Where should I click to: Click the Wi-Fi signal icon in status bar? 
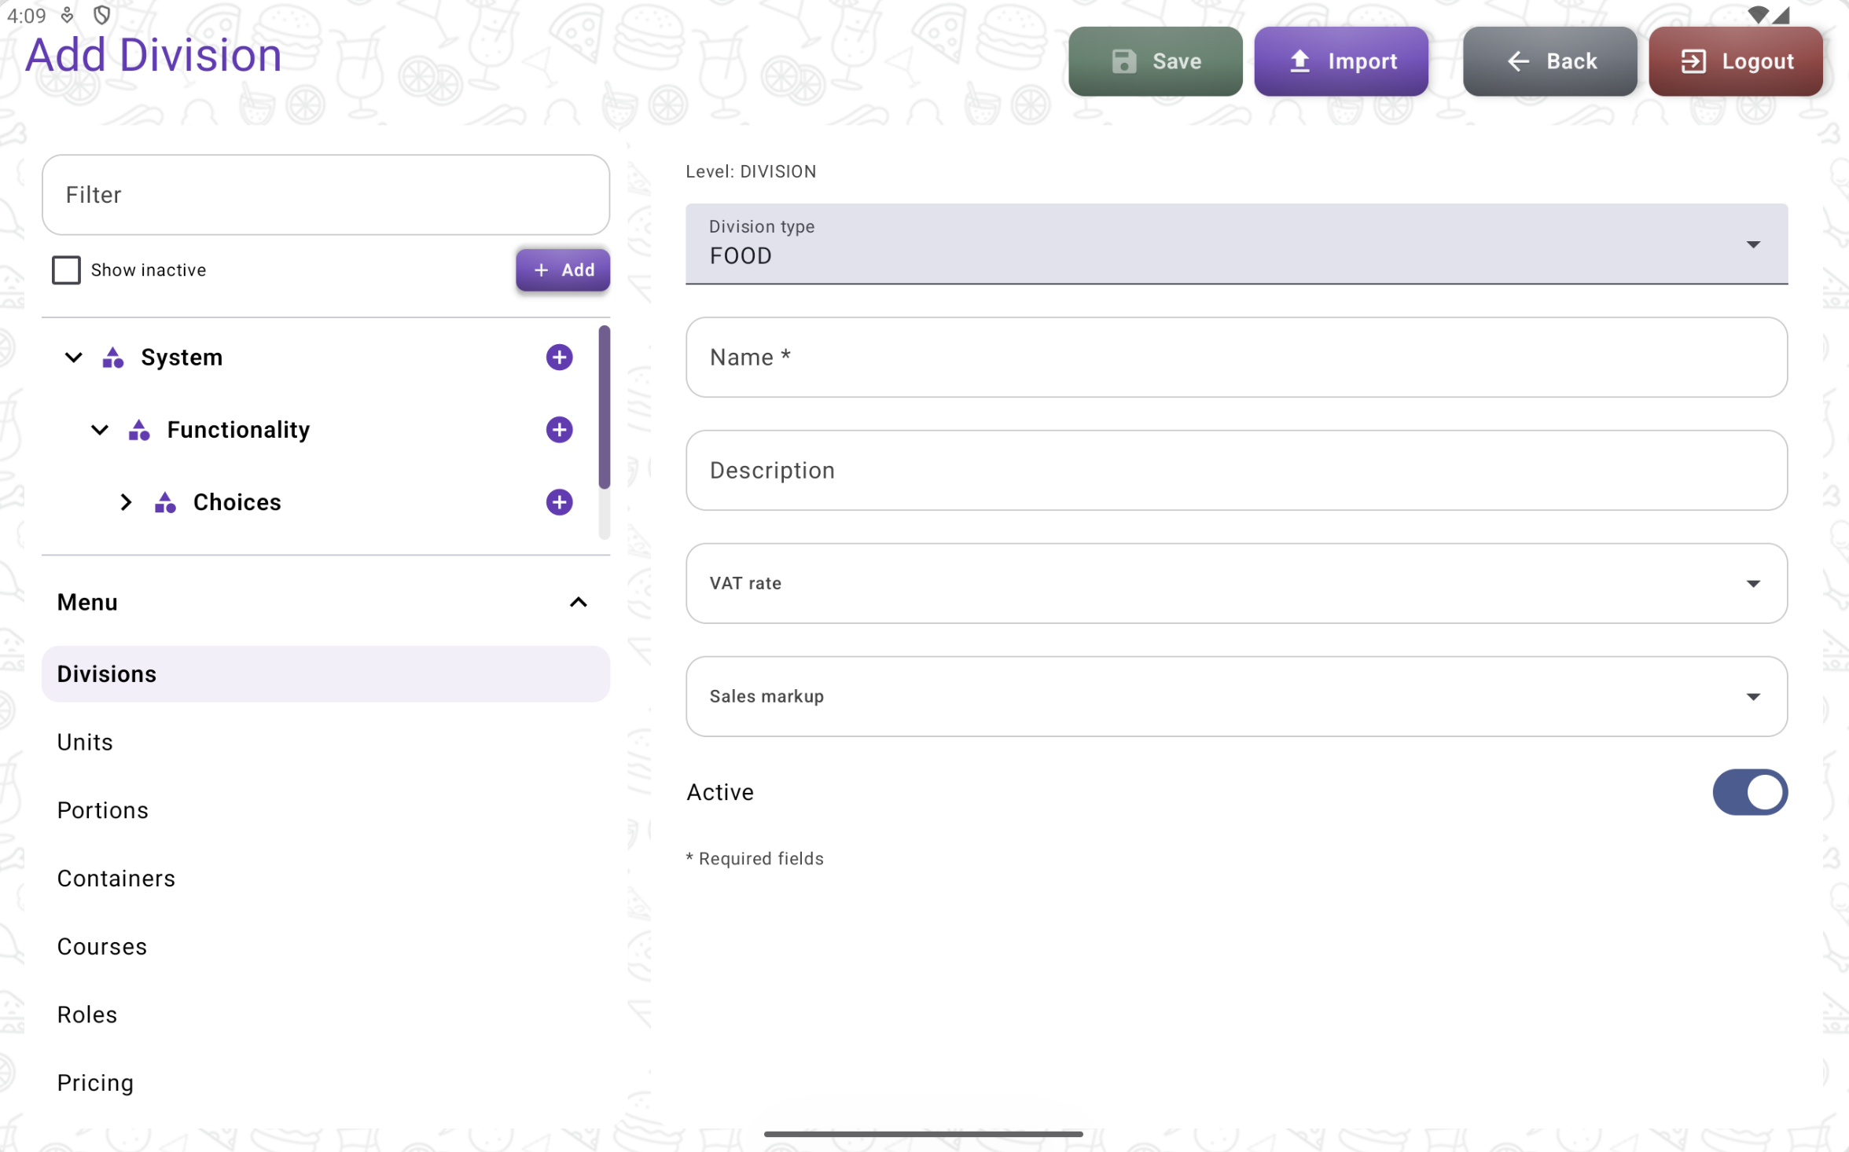[1758, 15]
